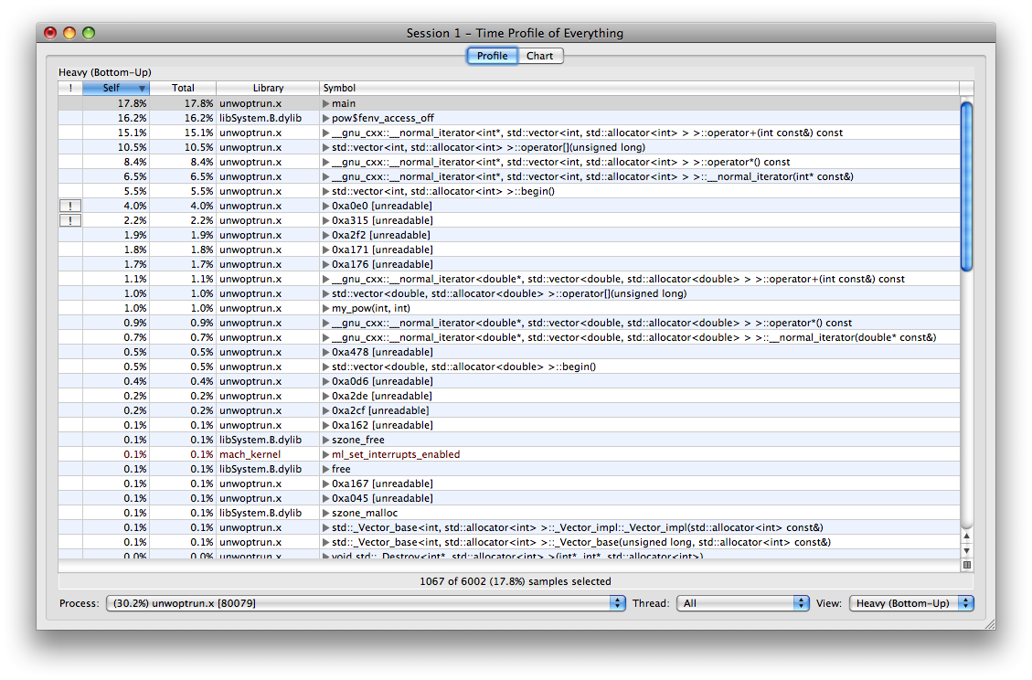This screenshot has width=1032, height=680.
Task: Switch to the Chart tab
Action: [539, 56]
